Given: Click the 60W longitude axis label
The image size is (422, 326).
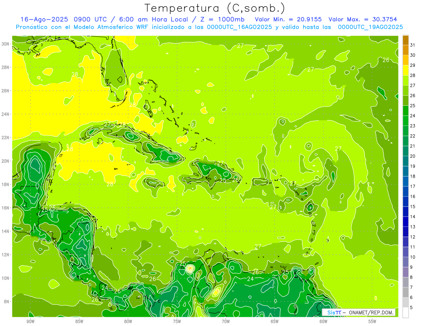Looking at the screenshot, I should coord(324,321).
